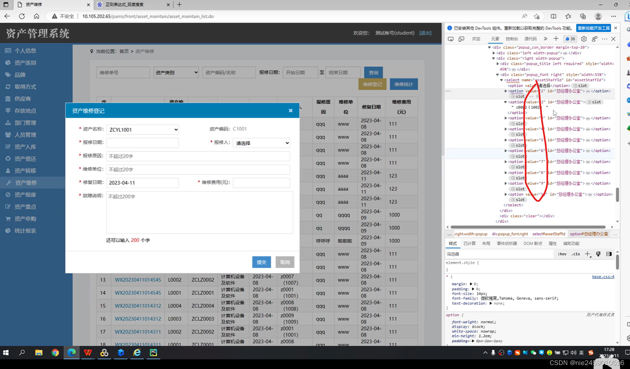This screenshot has height=369, width=630.
Task: Toggle the device emulation icon in DevTools
Action: click(461, 39)
